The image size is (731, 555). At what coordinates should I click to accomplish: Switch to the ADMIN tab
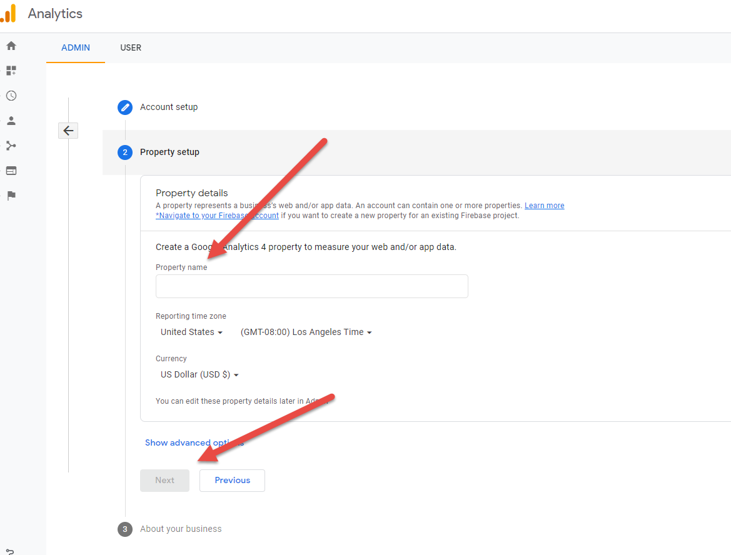pyautogui.click(x=76, y=47)
